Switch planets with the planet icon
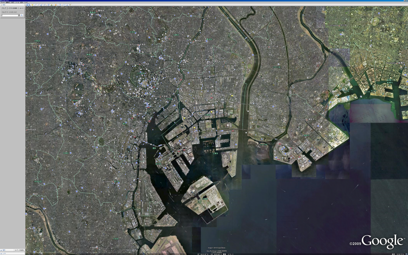 pos(56,5)
